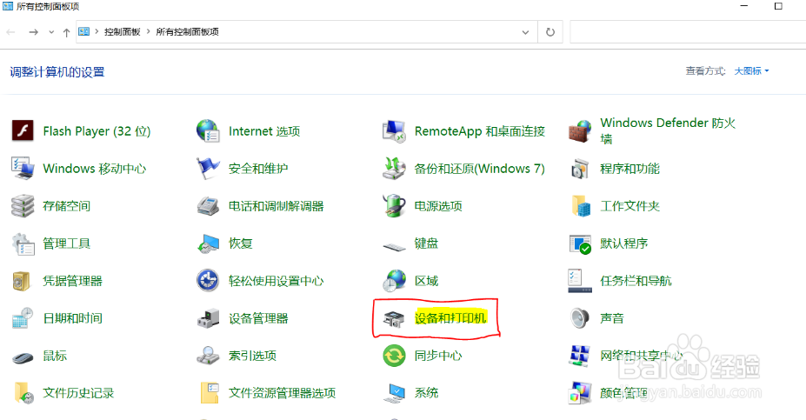Click the 管理工具 icon
Image resolution: width=806 pixels, height=420 pixels.
[x=23, y=243]
